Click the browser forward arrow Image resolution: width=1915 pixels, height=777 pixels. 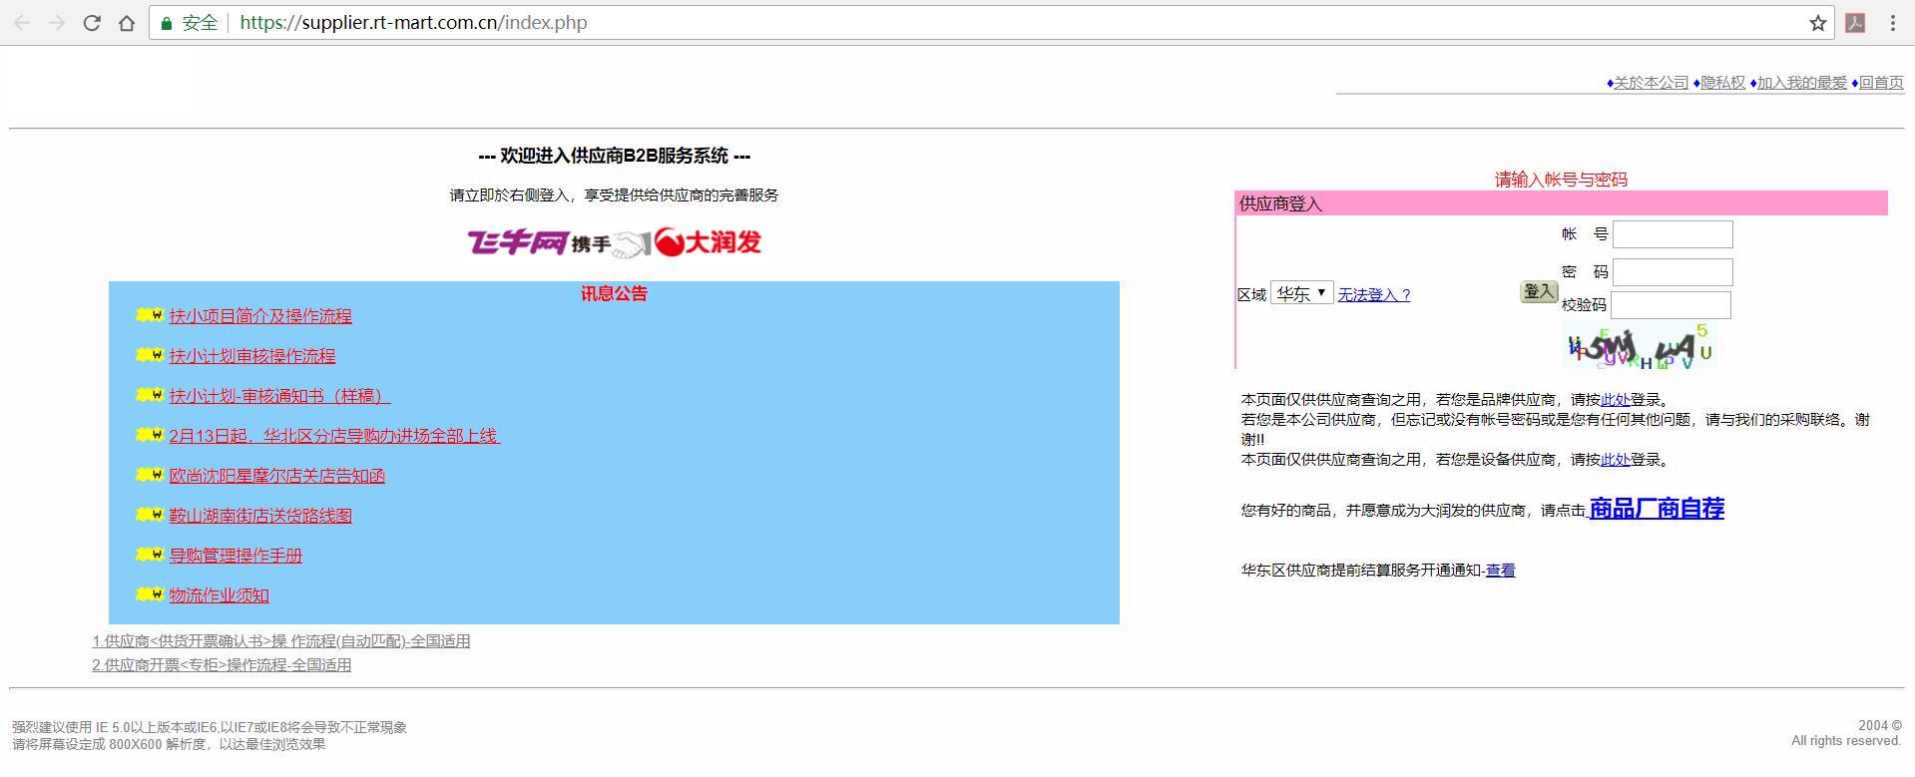(57, 23)
